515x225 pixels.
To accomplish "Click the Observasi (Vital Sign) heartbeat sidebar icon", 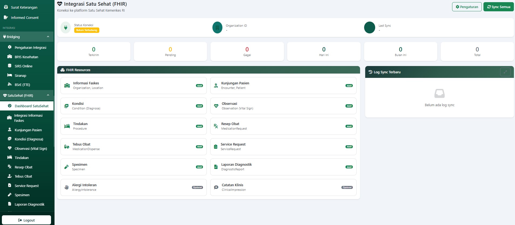I will click(x=10, y=148).
